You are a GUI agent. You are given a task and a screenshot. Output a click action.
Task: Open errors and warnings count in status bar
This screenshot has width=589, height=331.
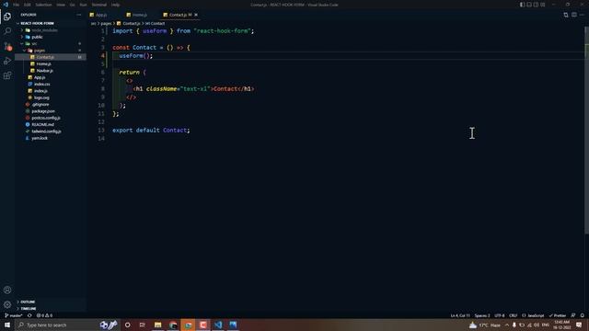(x=44, y=315)
